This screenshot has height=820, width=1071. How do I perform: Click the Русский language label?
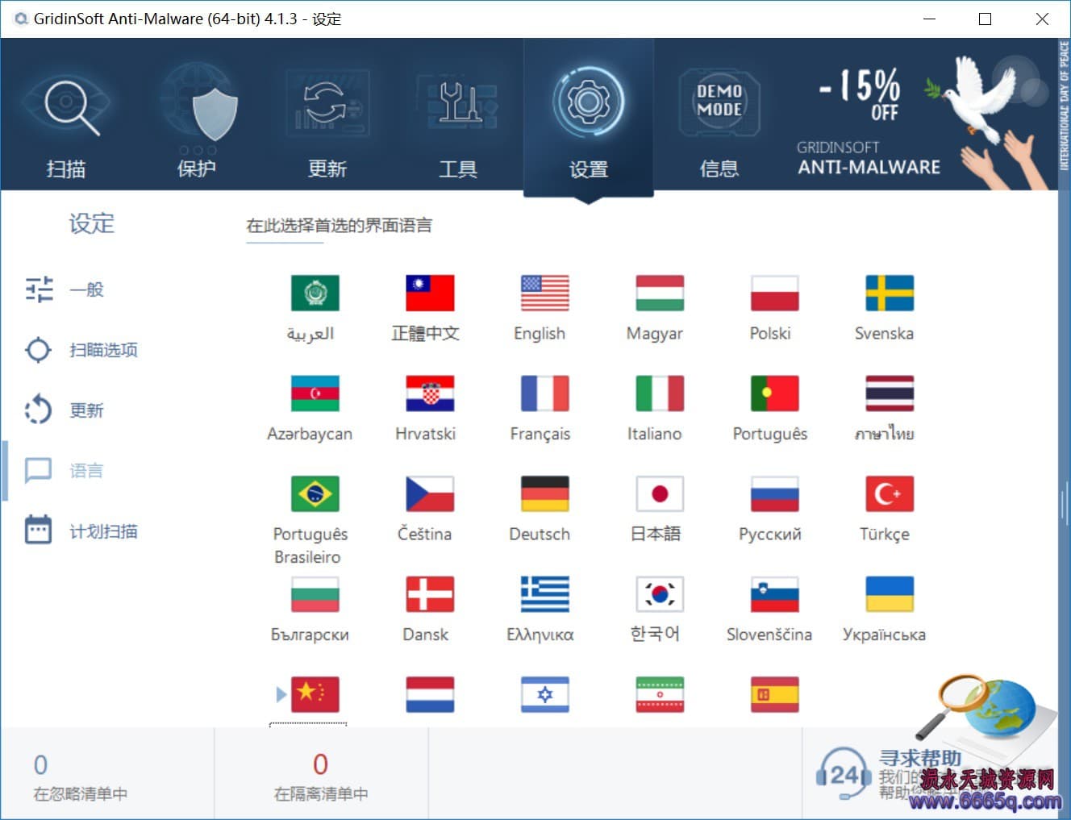coord(770,534)
